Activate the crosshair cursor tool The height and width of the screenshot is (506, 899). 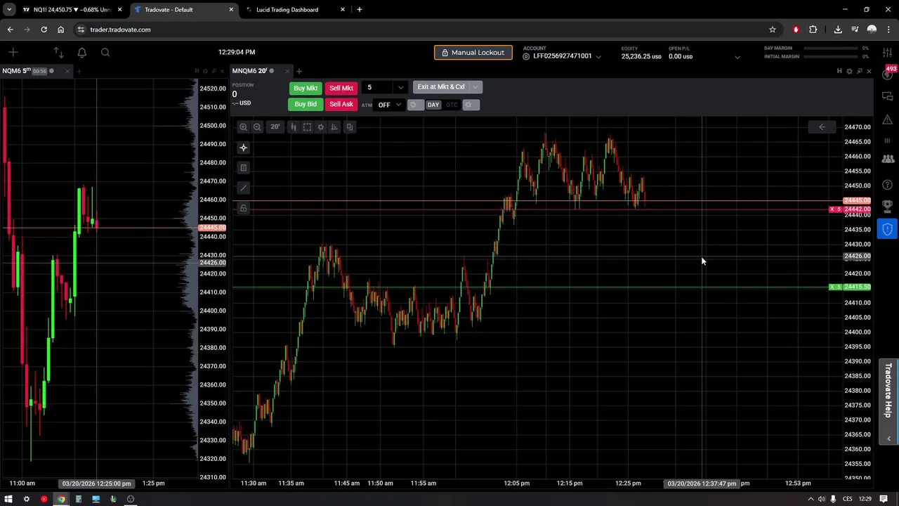tap(243, 148)
